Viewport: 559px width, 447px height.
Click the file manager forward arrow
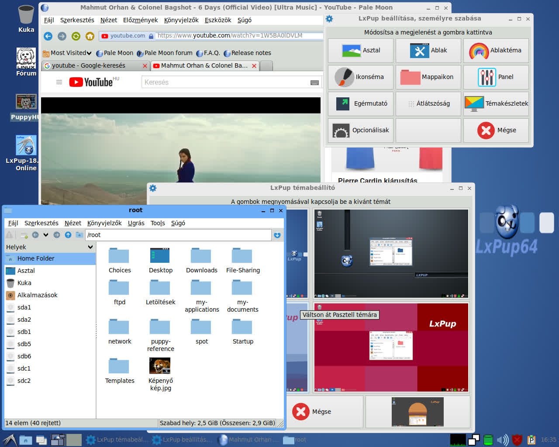pyautogui.click(x=57, y=235)
